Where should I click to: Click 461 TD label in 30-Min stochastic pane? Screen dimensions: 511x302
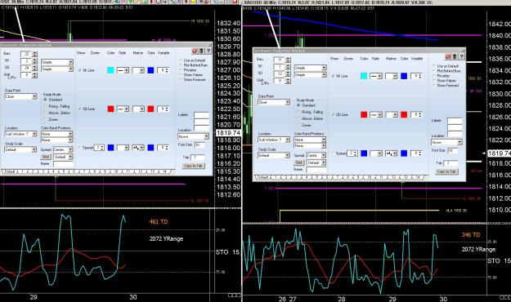(159, 222)
